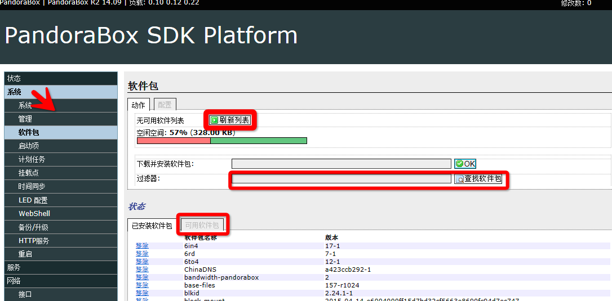This screenshot has width=612, height=301.
Task: Open WebShell in the sidebar
Action: [x=61, y=214]
